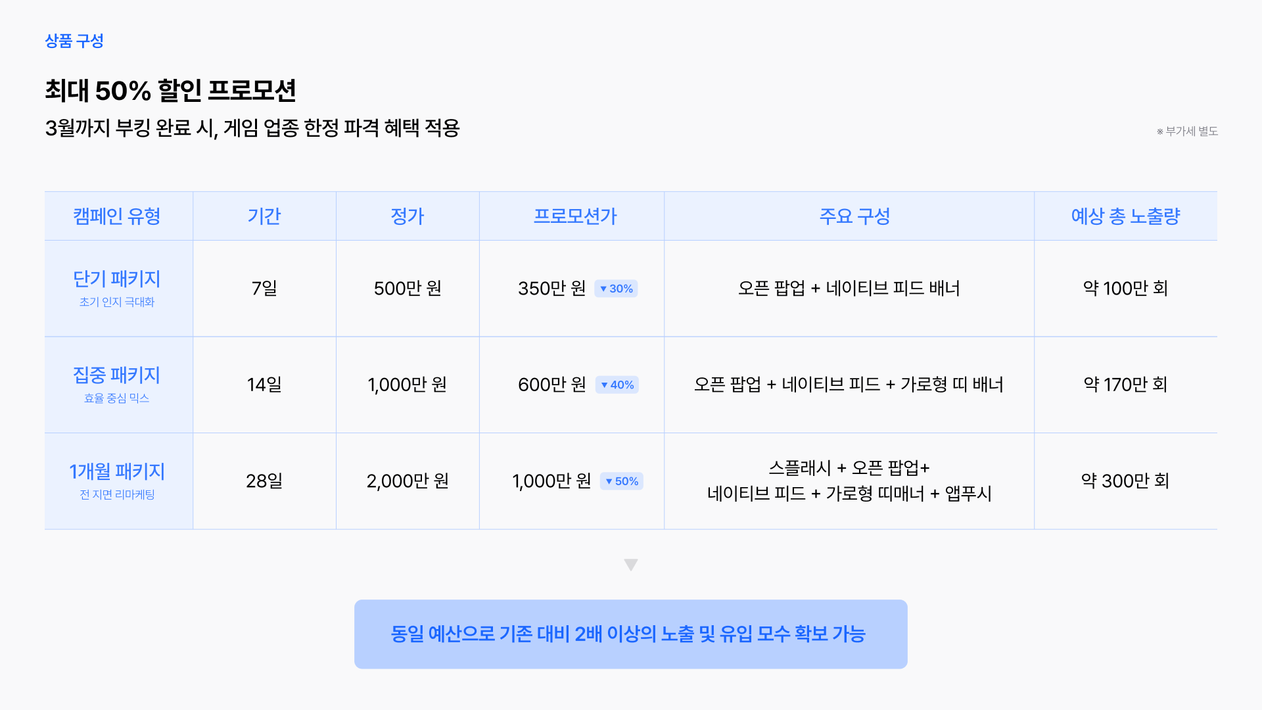Click the blue summary banner at bottom
The height and width of the screenshot is (710, 1262).
point(630,634)
